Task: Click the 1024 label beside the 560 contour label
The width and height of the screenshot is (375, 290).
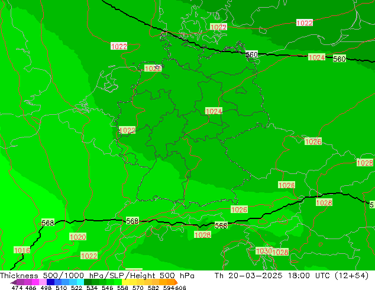Action: pos(316,57)
